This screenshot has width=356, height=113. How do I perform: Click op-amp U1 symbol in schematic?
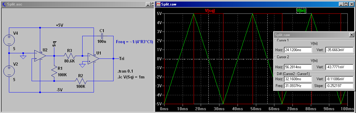[94, 58]
